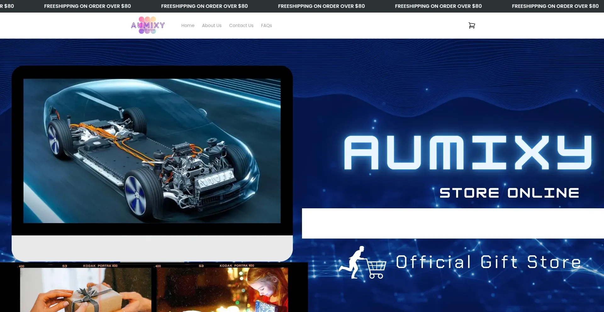This screenshot has height=312, width=604.
Task: Click the Official Gift Store text
Action: click(488, 262)
